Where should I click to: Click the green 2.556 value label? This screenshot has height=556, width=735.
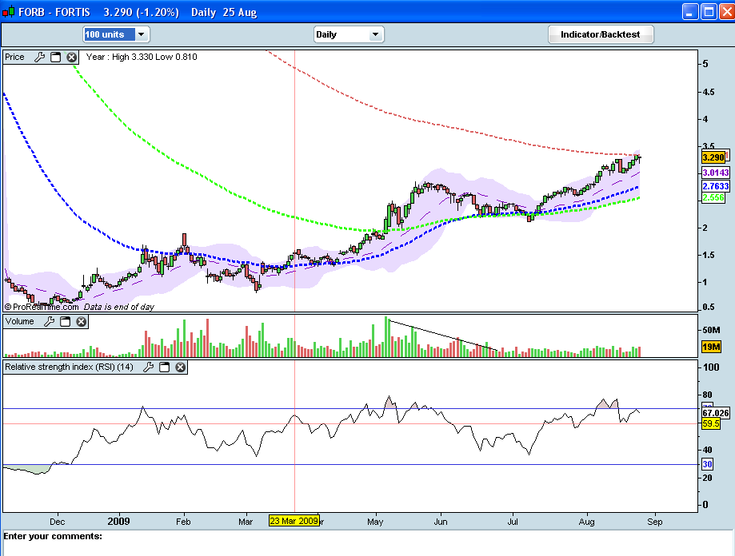click(713, 197)
